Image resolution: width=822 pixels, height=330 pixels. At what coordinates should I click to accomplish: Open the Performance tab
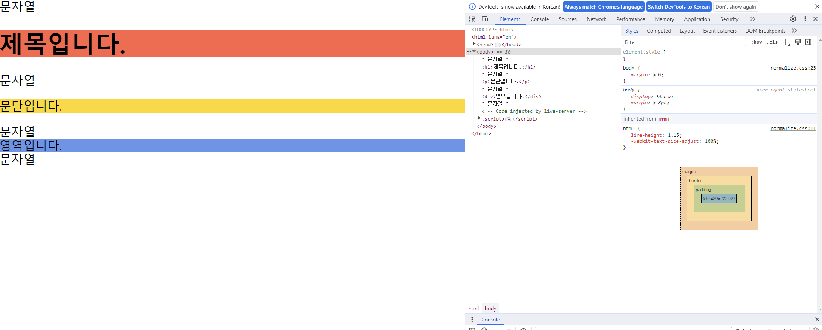click(631, 19)
